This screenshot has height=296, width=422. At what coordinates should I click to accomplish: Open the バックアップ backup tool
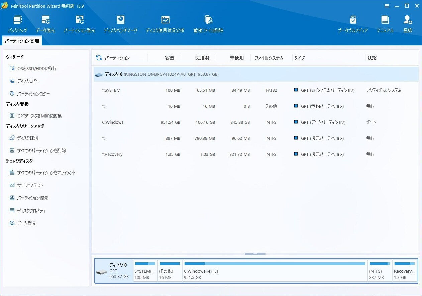tap(17, 24)
